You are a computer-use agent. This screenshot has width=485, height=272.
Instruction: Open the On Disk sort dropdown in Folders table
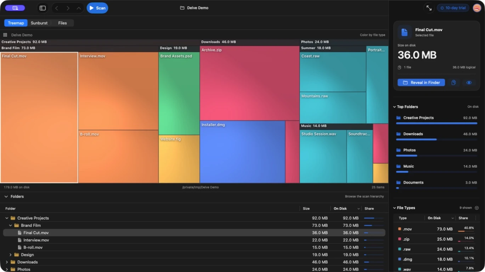tap(359, 209)
